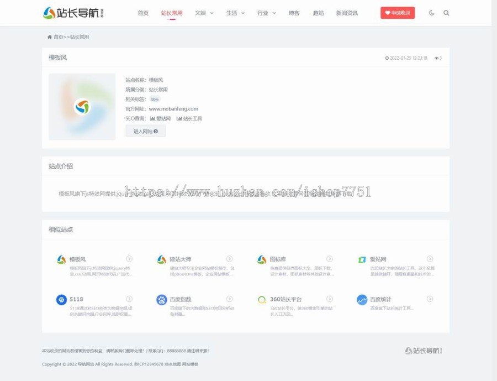Click the breadcrumb home icon
Viewport: 497px width, 381px height.
click(50, 37)
